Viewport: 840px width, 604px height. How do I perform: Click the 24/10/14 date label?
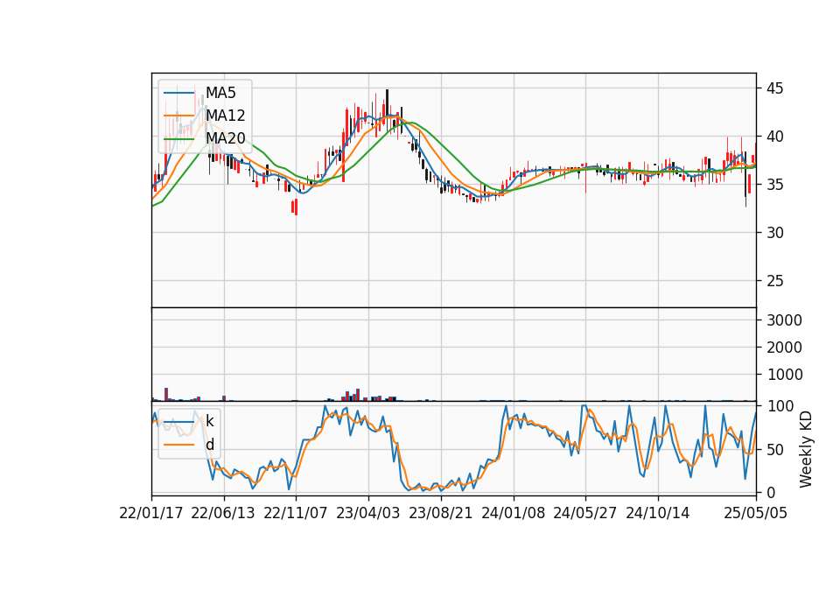pyautogui.click(x=658, y=513)
